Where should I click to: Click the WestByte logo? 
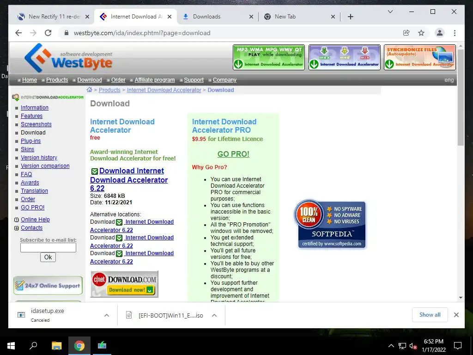click(x=68, y=58)
